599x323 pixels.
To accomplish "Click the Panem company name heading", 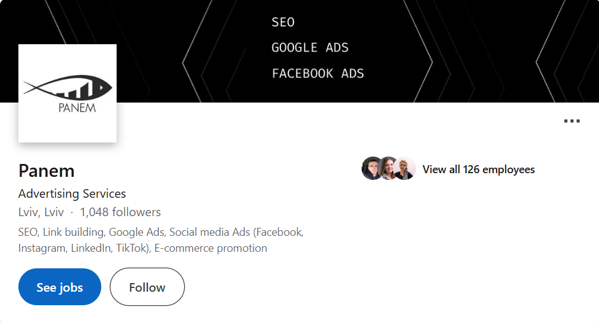I will click(x=47, y=170).
